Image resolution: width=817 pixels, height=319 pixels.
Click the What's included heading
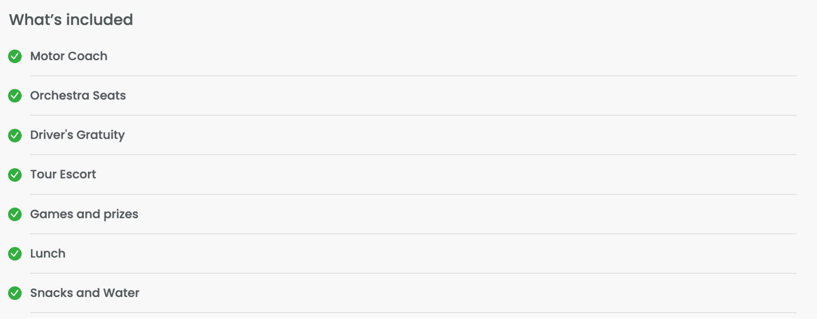(71, 20)
